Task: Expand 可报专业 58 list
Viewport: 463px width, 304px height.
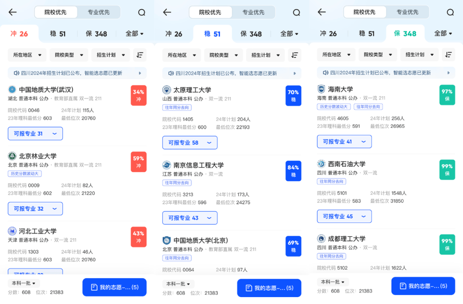Action: pos(190,143)
